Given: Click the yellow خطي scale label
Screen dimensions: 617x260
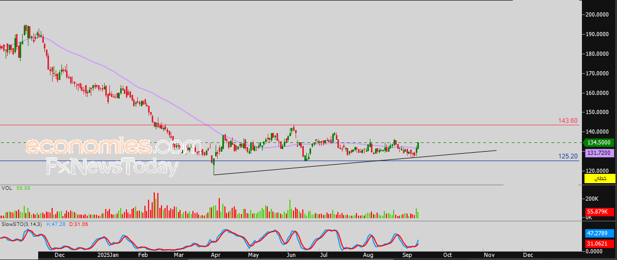Looking at the screenshot, I should tap(599, 178).
